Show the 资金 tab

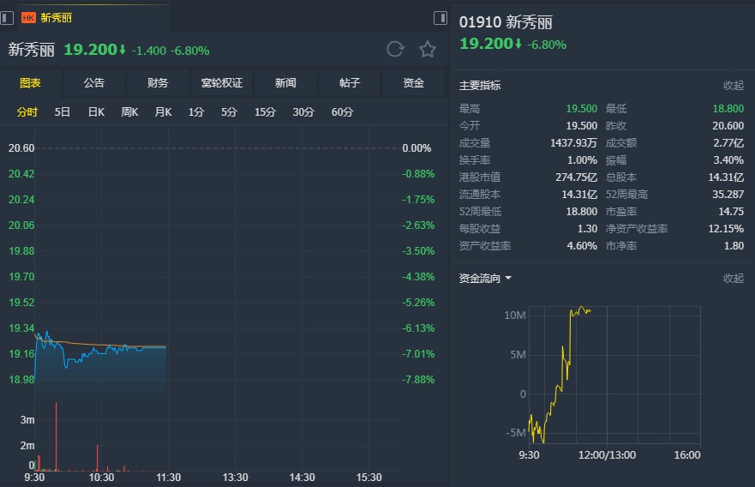pos(414,83)
